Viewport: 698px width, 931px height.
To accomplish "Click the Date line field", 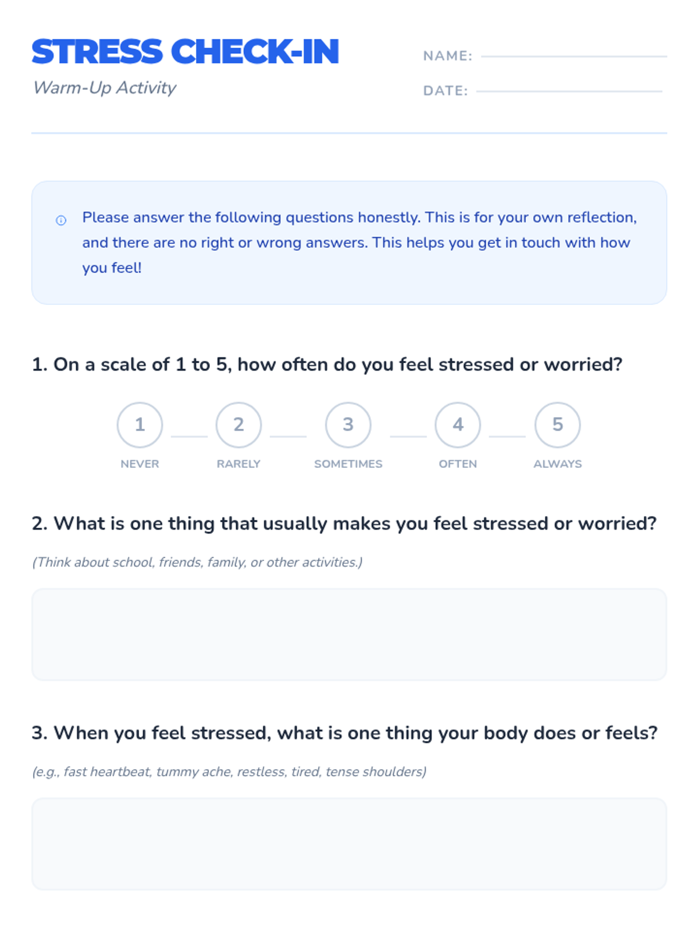I will tap(569, 91).
